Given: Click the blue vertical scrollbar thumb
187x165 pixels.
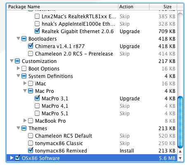Looking at the screenshot, I should click(180, 122).
